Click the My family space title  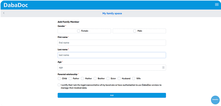[112, 13]
